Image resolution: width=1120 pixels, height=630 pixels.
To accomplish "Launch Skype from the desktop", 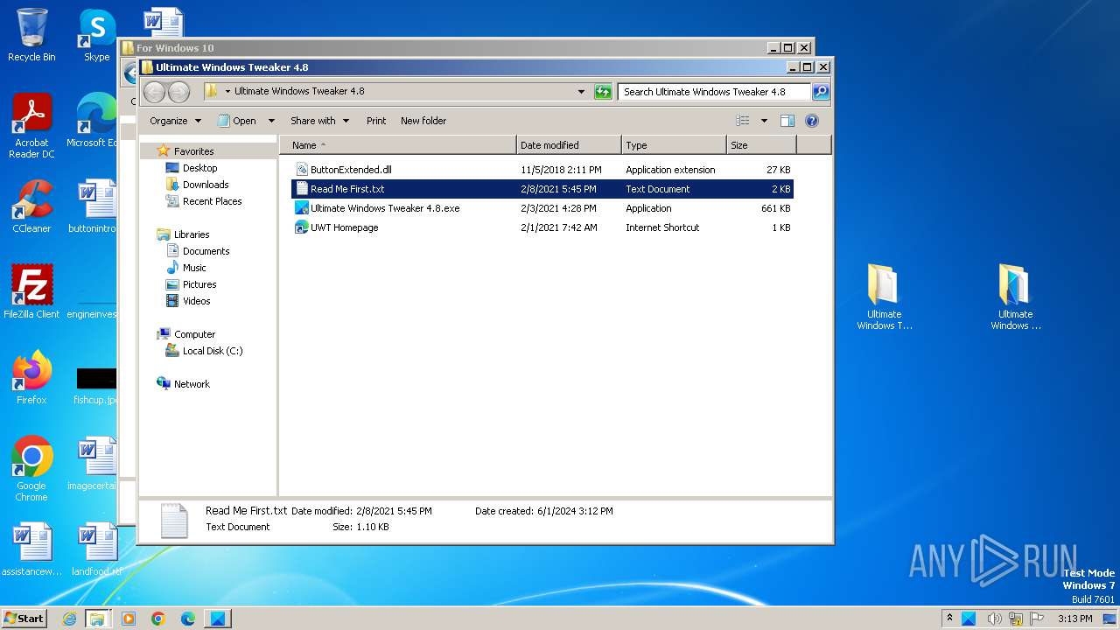I will point(97,35).
